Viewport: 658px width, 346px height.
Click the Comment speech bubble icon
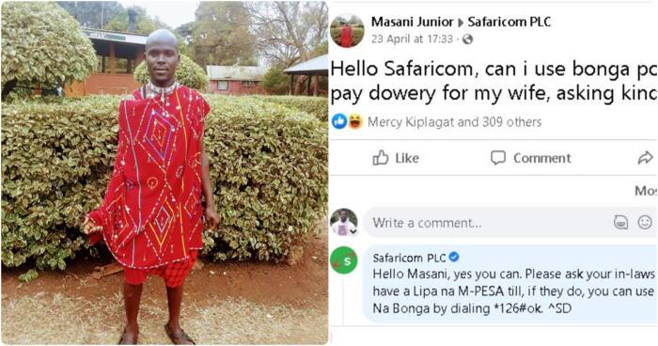click(497, 158)
